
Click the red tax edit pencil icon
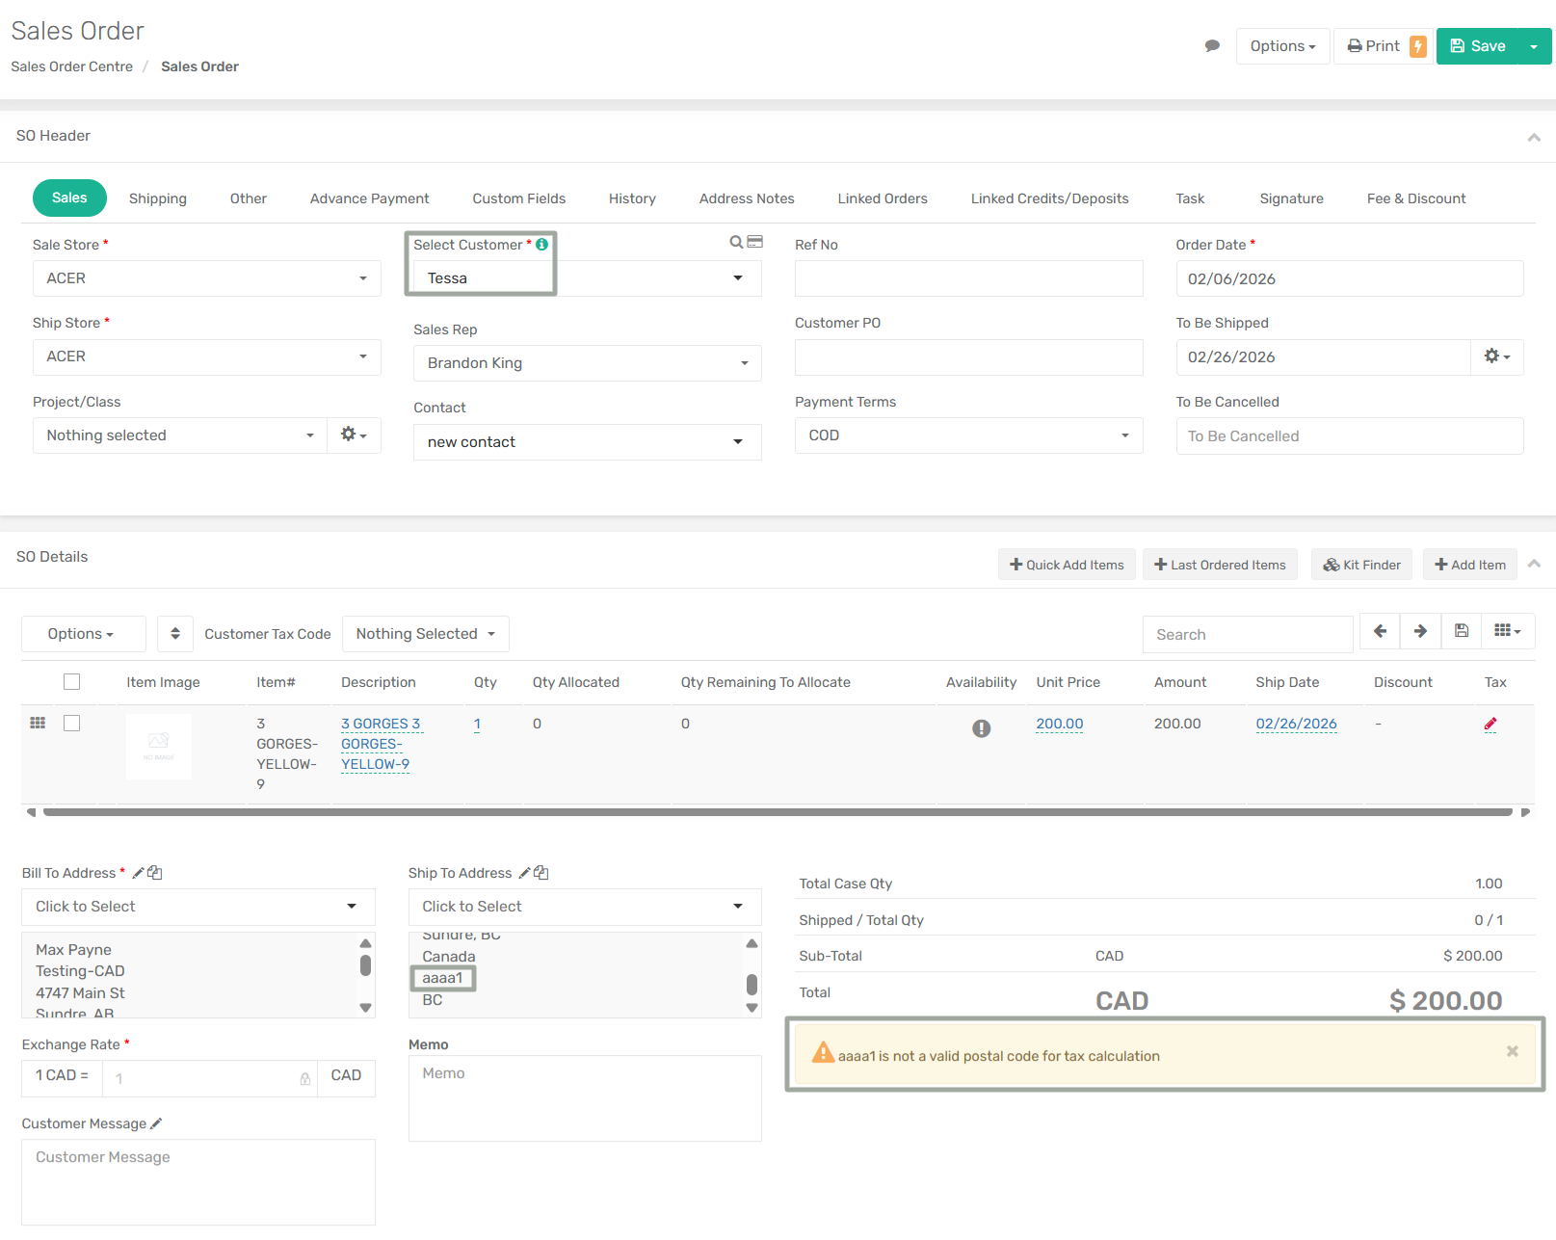tap(1490, 725)
